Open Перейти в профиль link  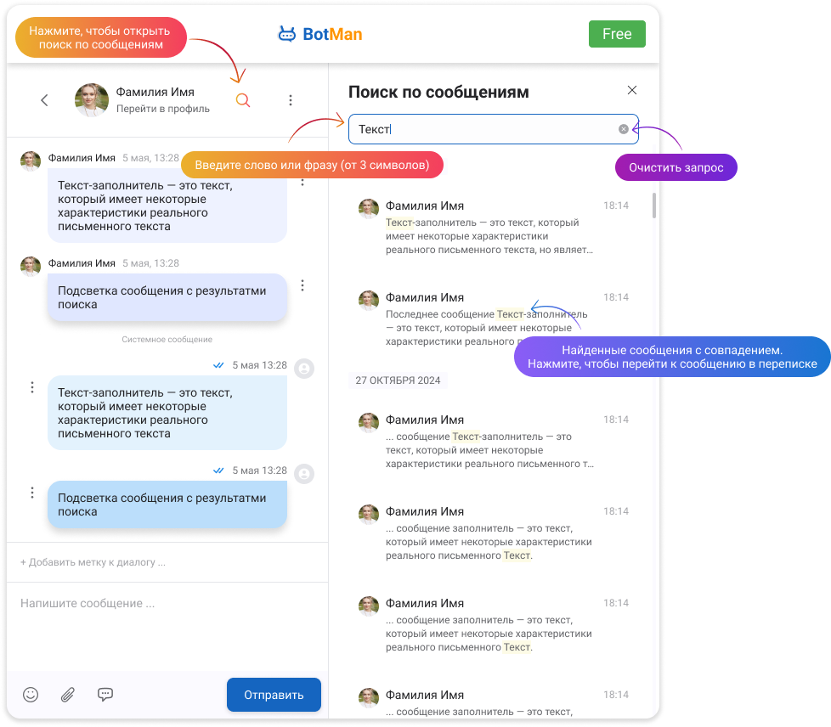point(162,109)
